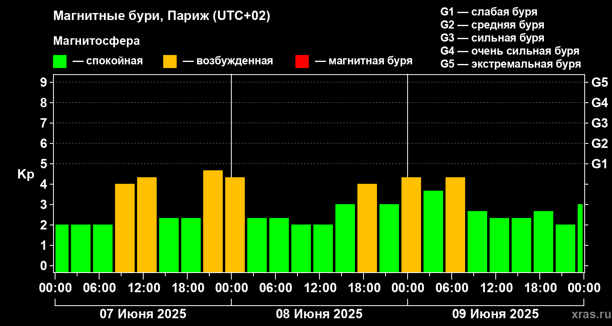Click the '08 Июня 2025' date label

[319, 314]
